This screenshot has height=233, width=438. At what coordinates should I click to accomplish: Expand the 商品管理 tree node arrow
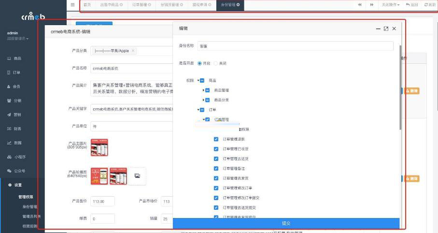(x=204, y=90)
